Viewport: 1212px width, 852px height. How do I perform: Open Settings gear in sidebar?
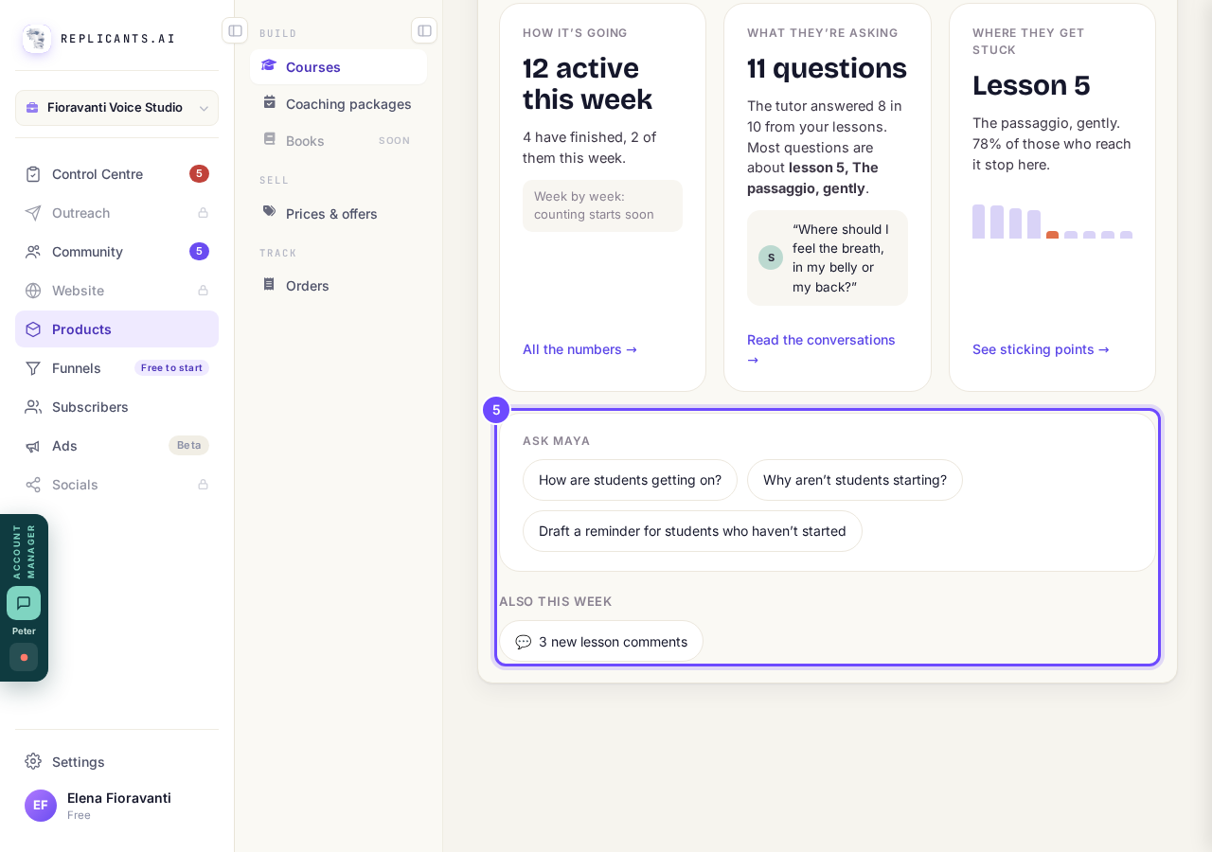(x=33, y=761)
